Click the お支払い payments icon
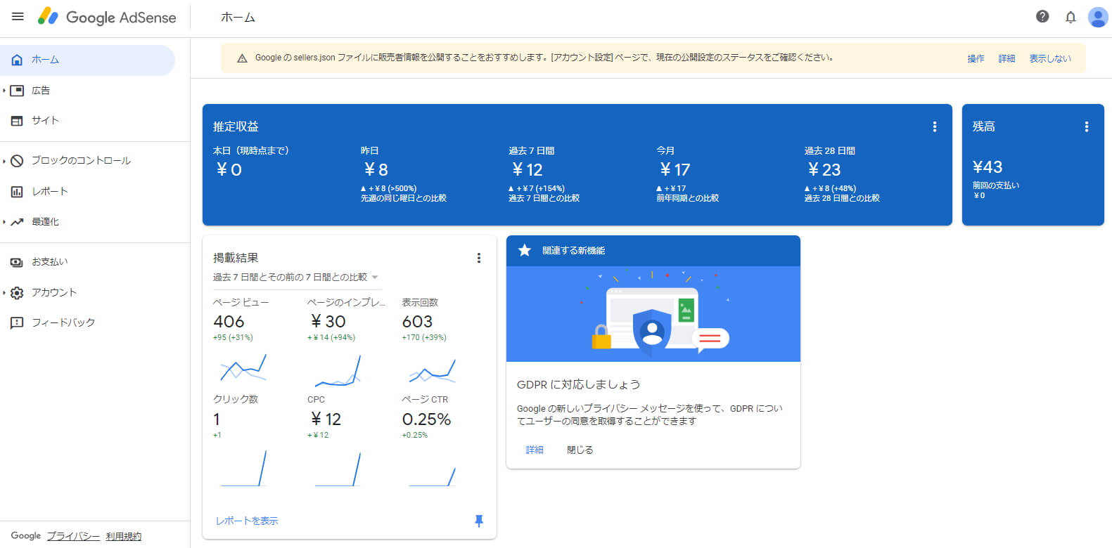The image size is (1112, 548). 17,262
